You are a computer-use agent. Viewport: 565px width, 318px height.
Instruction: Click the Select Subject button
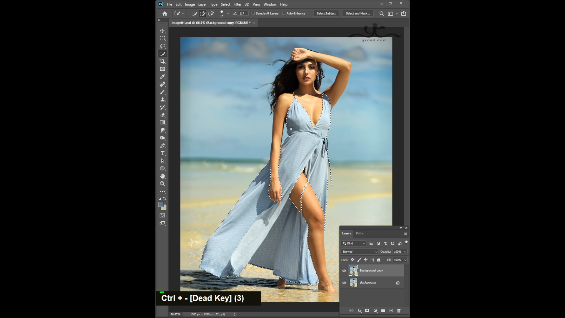click(326, 13)
